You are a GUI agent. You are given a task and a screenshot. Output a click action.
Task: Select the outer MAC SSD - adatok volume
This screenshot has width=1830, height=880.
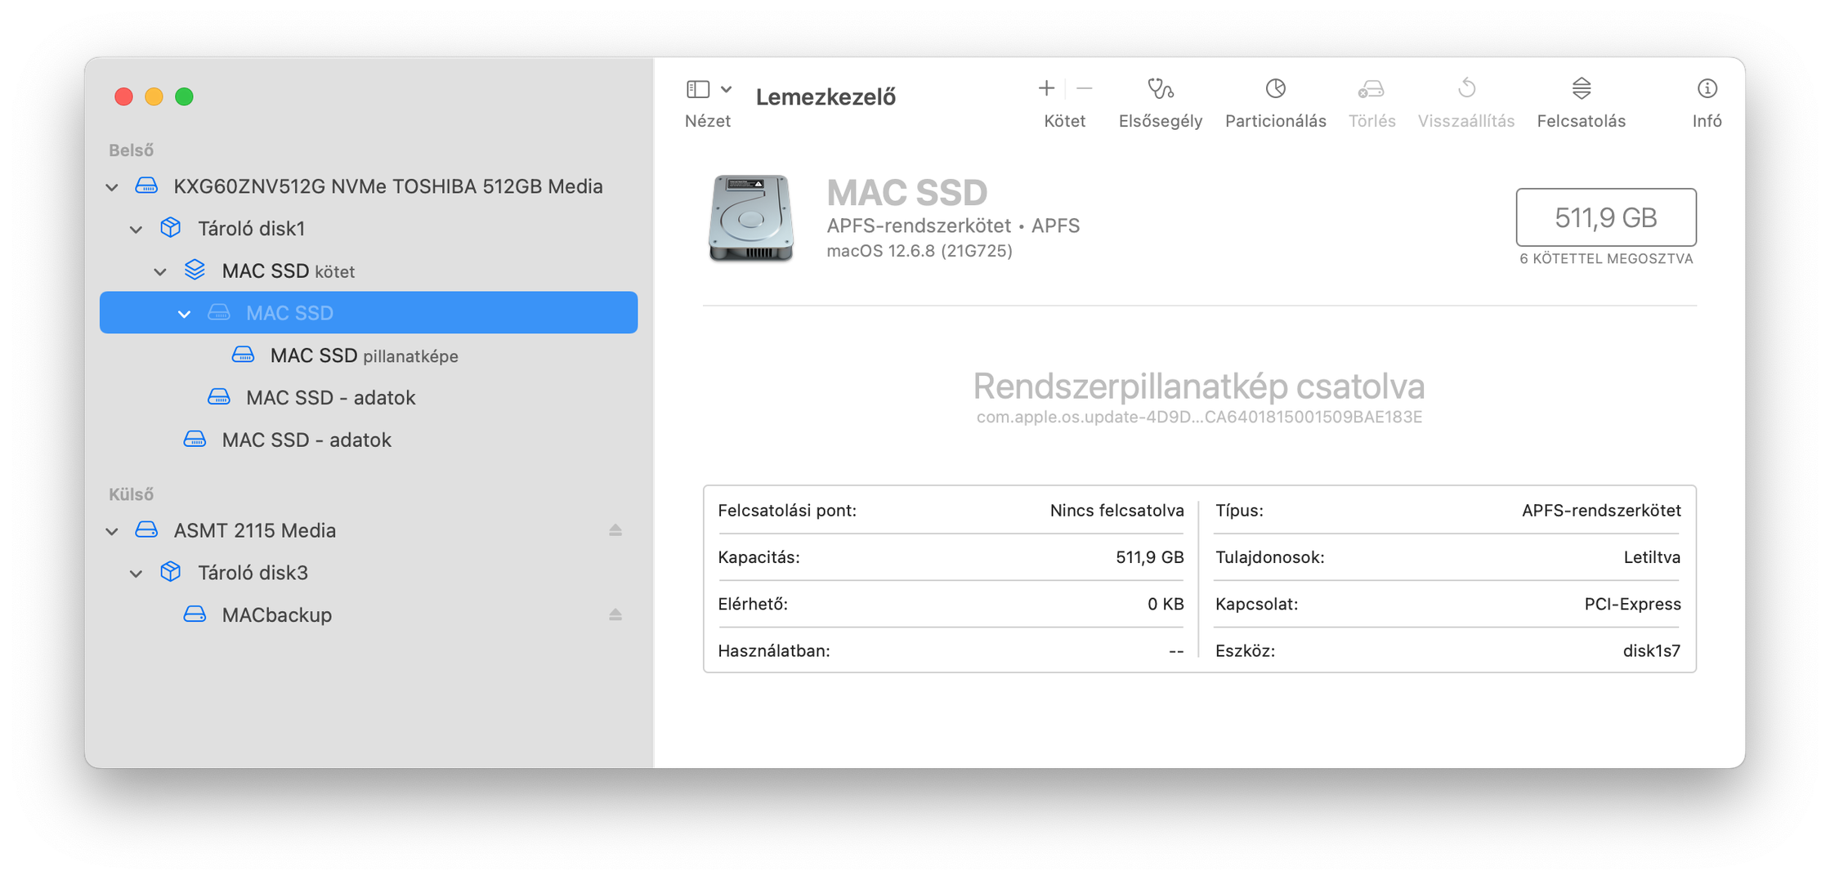[369, 440]
